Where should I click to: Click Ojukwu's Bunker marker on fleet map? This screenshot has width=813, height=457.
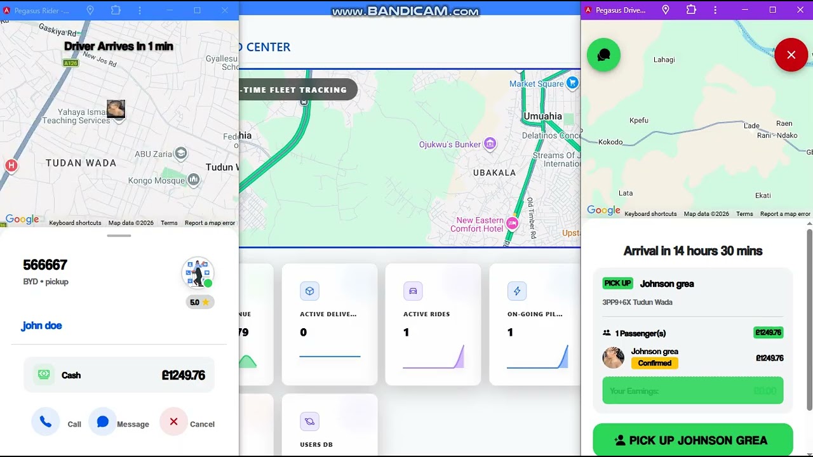[490, 144]
